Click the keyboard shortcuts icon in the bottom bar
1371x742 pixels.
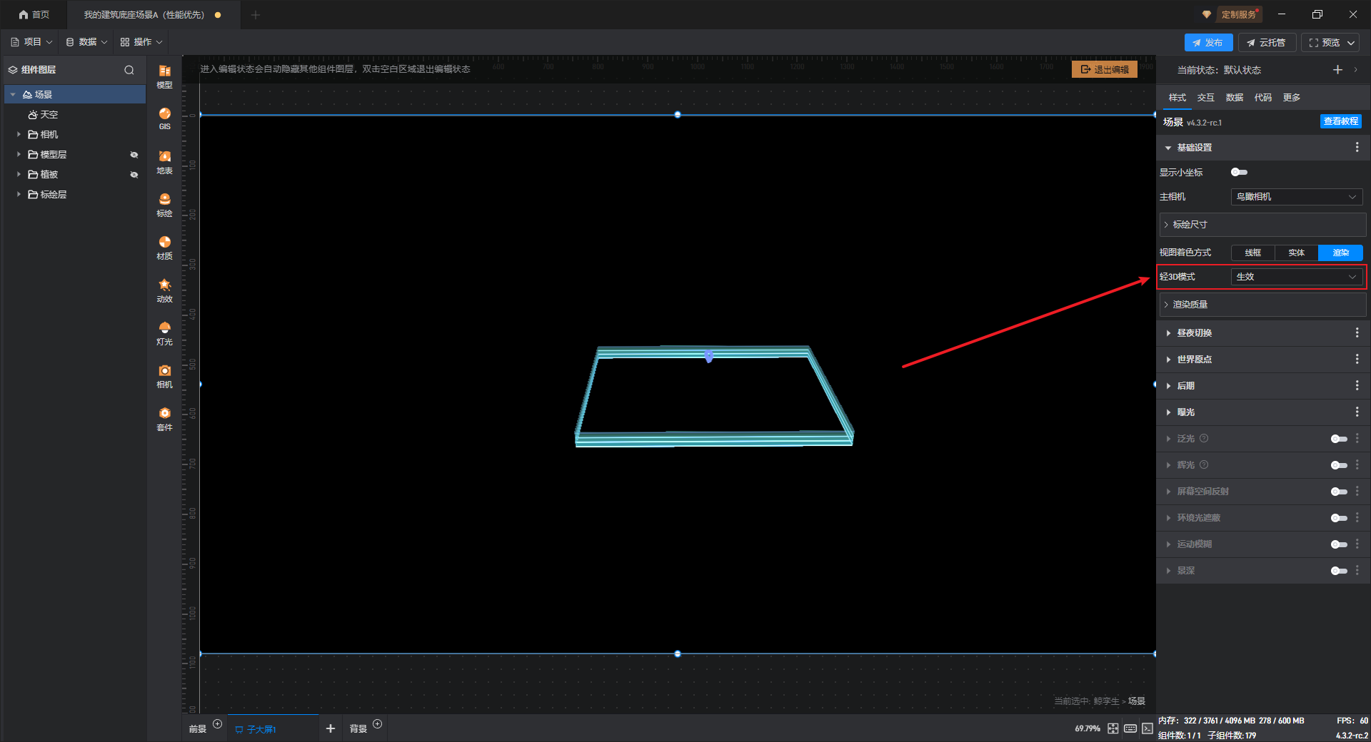tap(1130, 728)
